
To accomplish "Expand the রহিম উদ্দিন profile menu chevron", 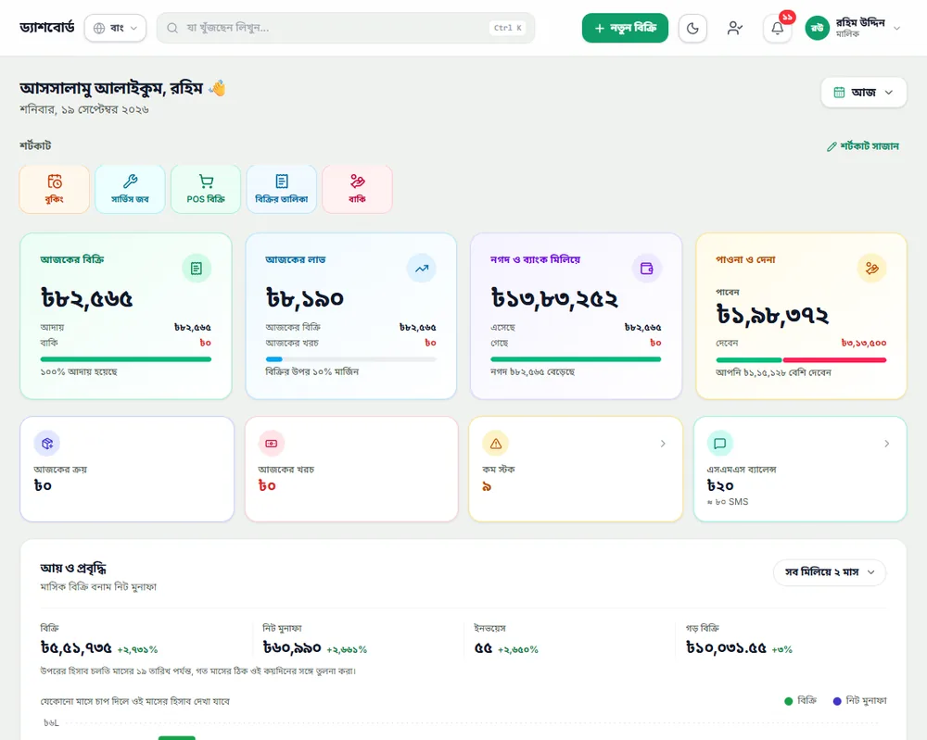I will pos(896,28).
